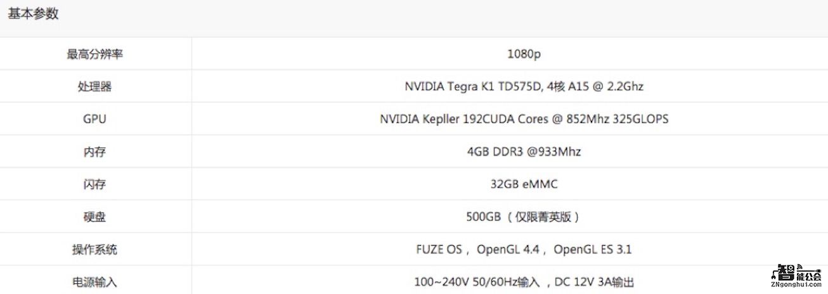Image resolution: width=828 pixels, height=294 pixels.
Task: Click the 电源输入 row label
Action: click(x=95, y=282)
